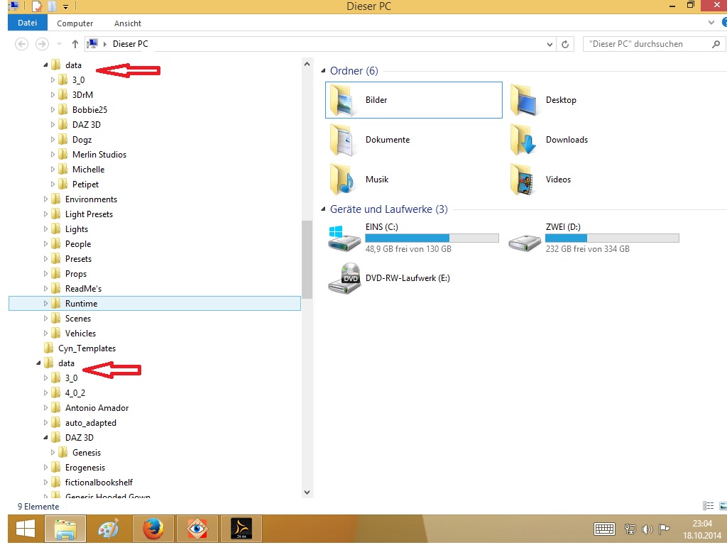Open the Ansicht ribbon tab
Viewport: 727px width, 545px height.
[128, 23]
